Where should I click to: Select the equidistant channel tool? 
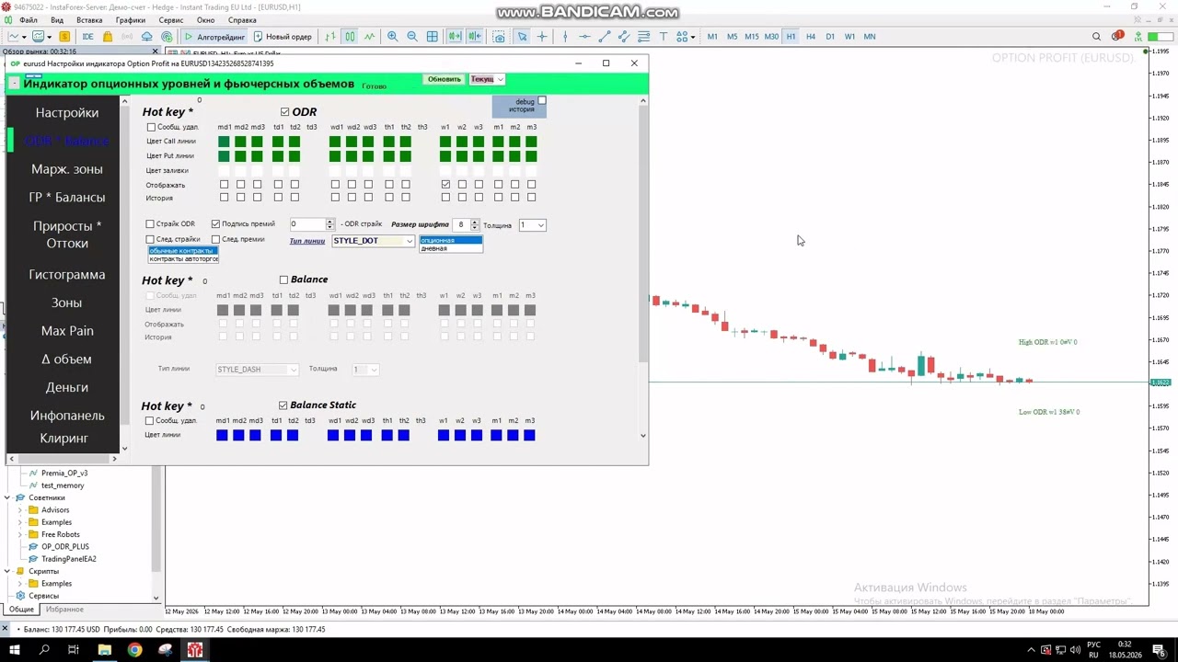(x=624, y=37)
